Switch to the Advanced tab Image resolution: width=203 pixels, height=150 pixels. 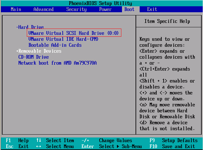pos(43,9)
